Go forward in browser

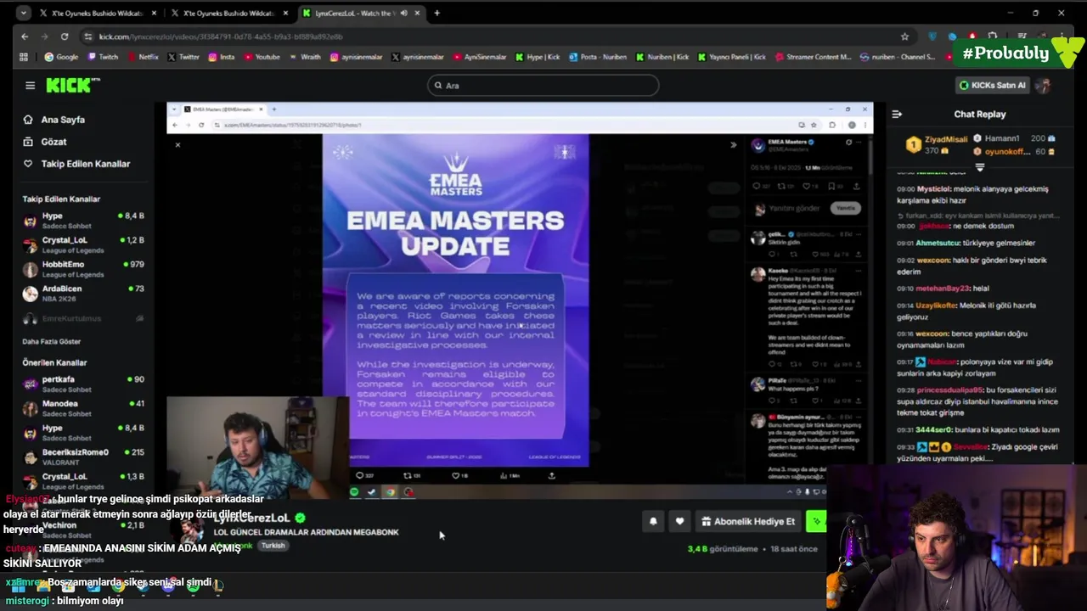click(x=44, y=36)
